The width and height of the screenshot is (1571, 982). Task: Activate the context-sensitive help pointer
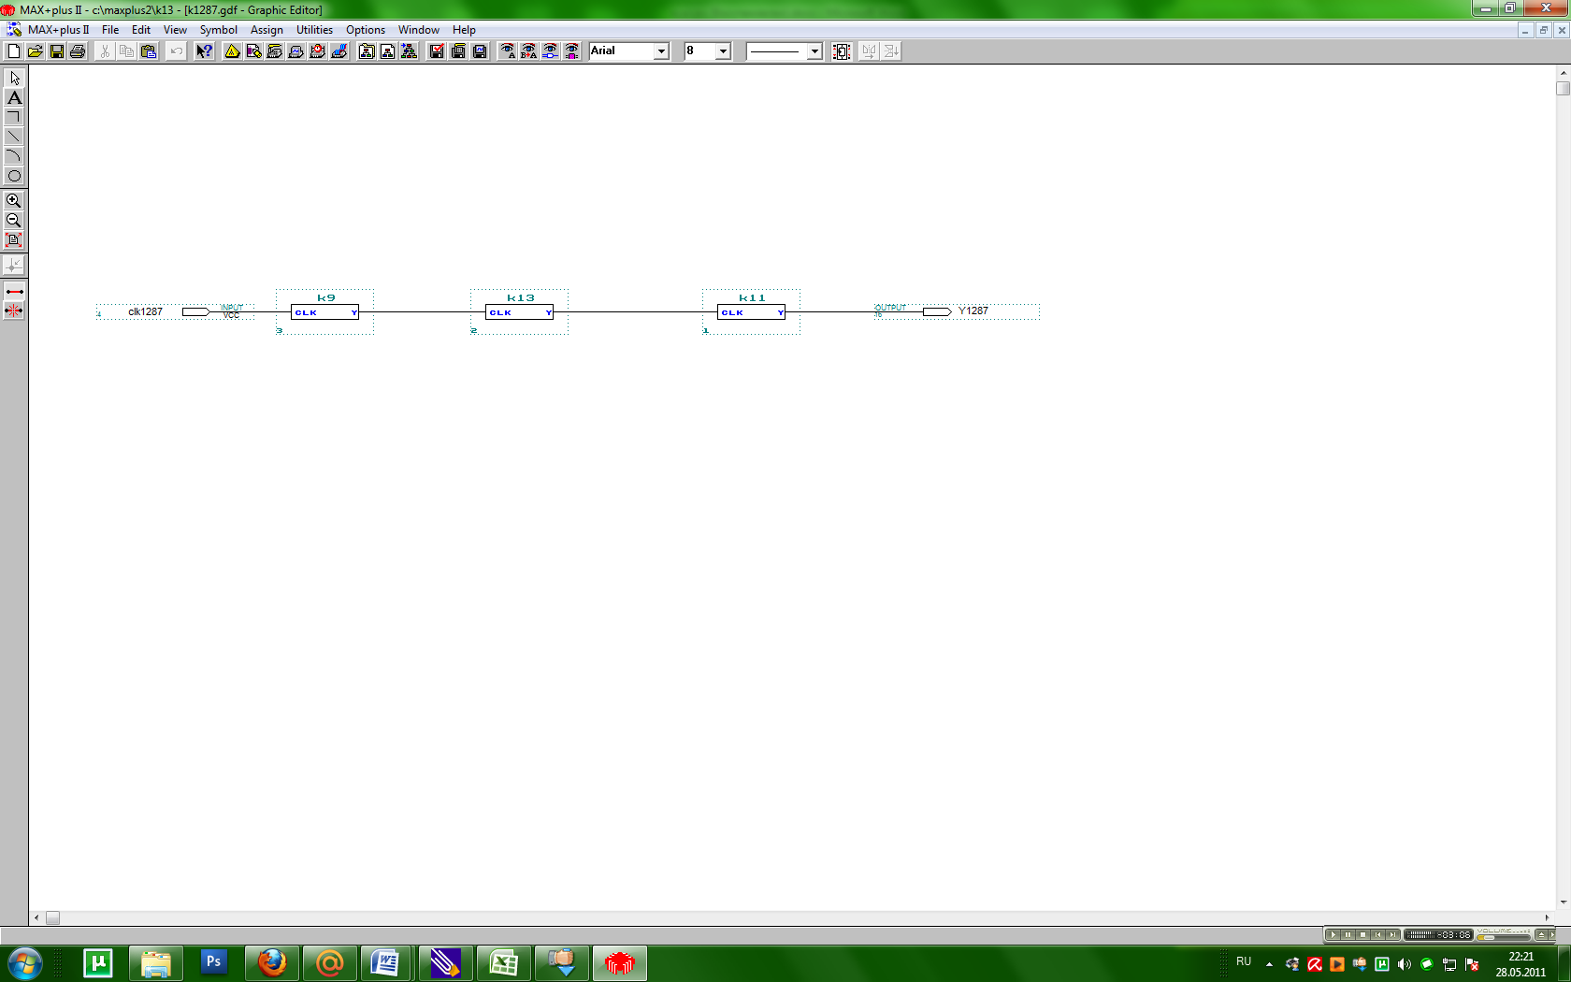click(x=204, y=51)
